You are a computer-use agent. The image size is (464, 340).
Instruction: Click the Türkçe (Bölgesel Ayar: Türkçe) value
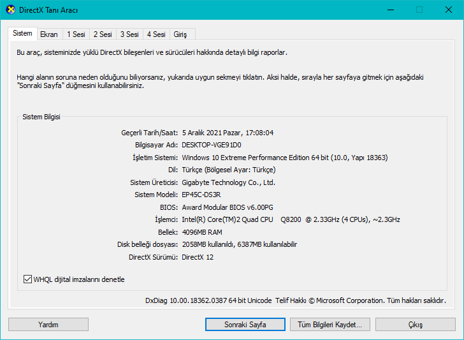coord(229,170)
